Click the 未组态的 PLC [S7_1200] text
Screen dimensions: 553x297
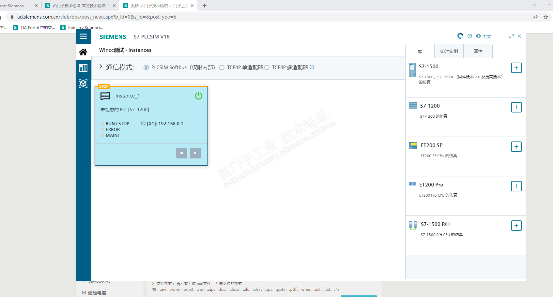(125, 110)
